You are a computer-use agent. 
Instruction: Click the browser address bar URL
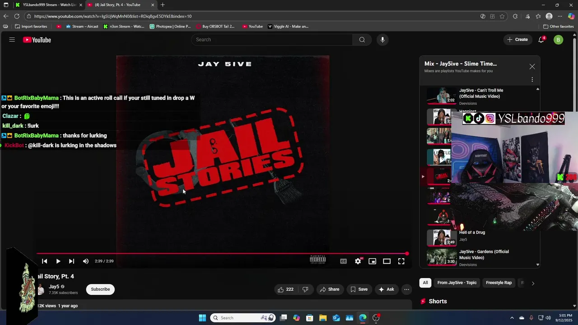(112, 16)
